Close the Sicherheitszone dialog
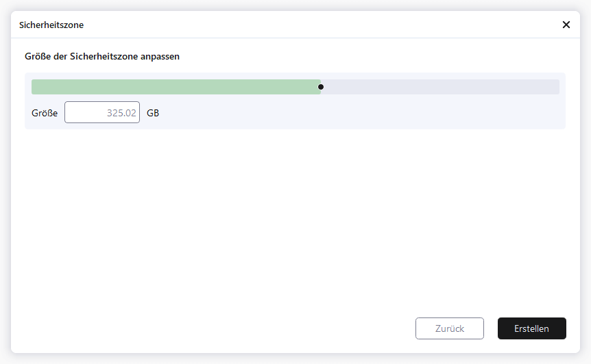Viewport: 591px width, 364px height. click(566, 25)
